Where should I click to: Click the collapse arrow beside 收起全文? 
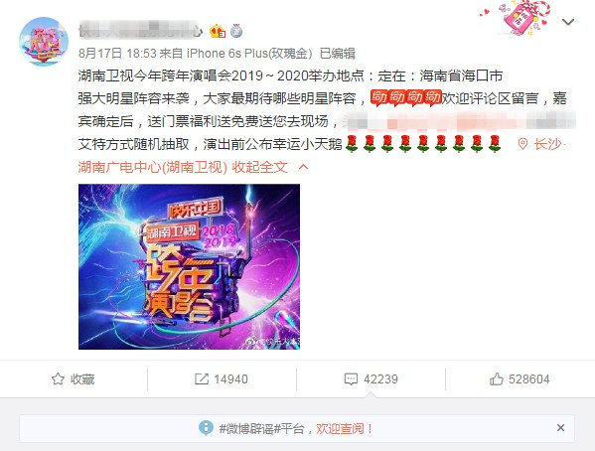point(303,167)
